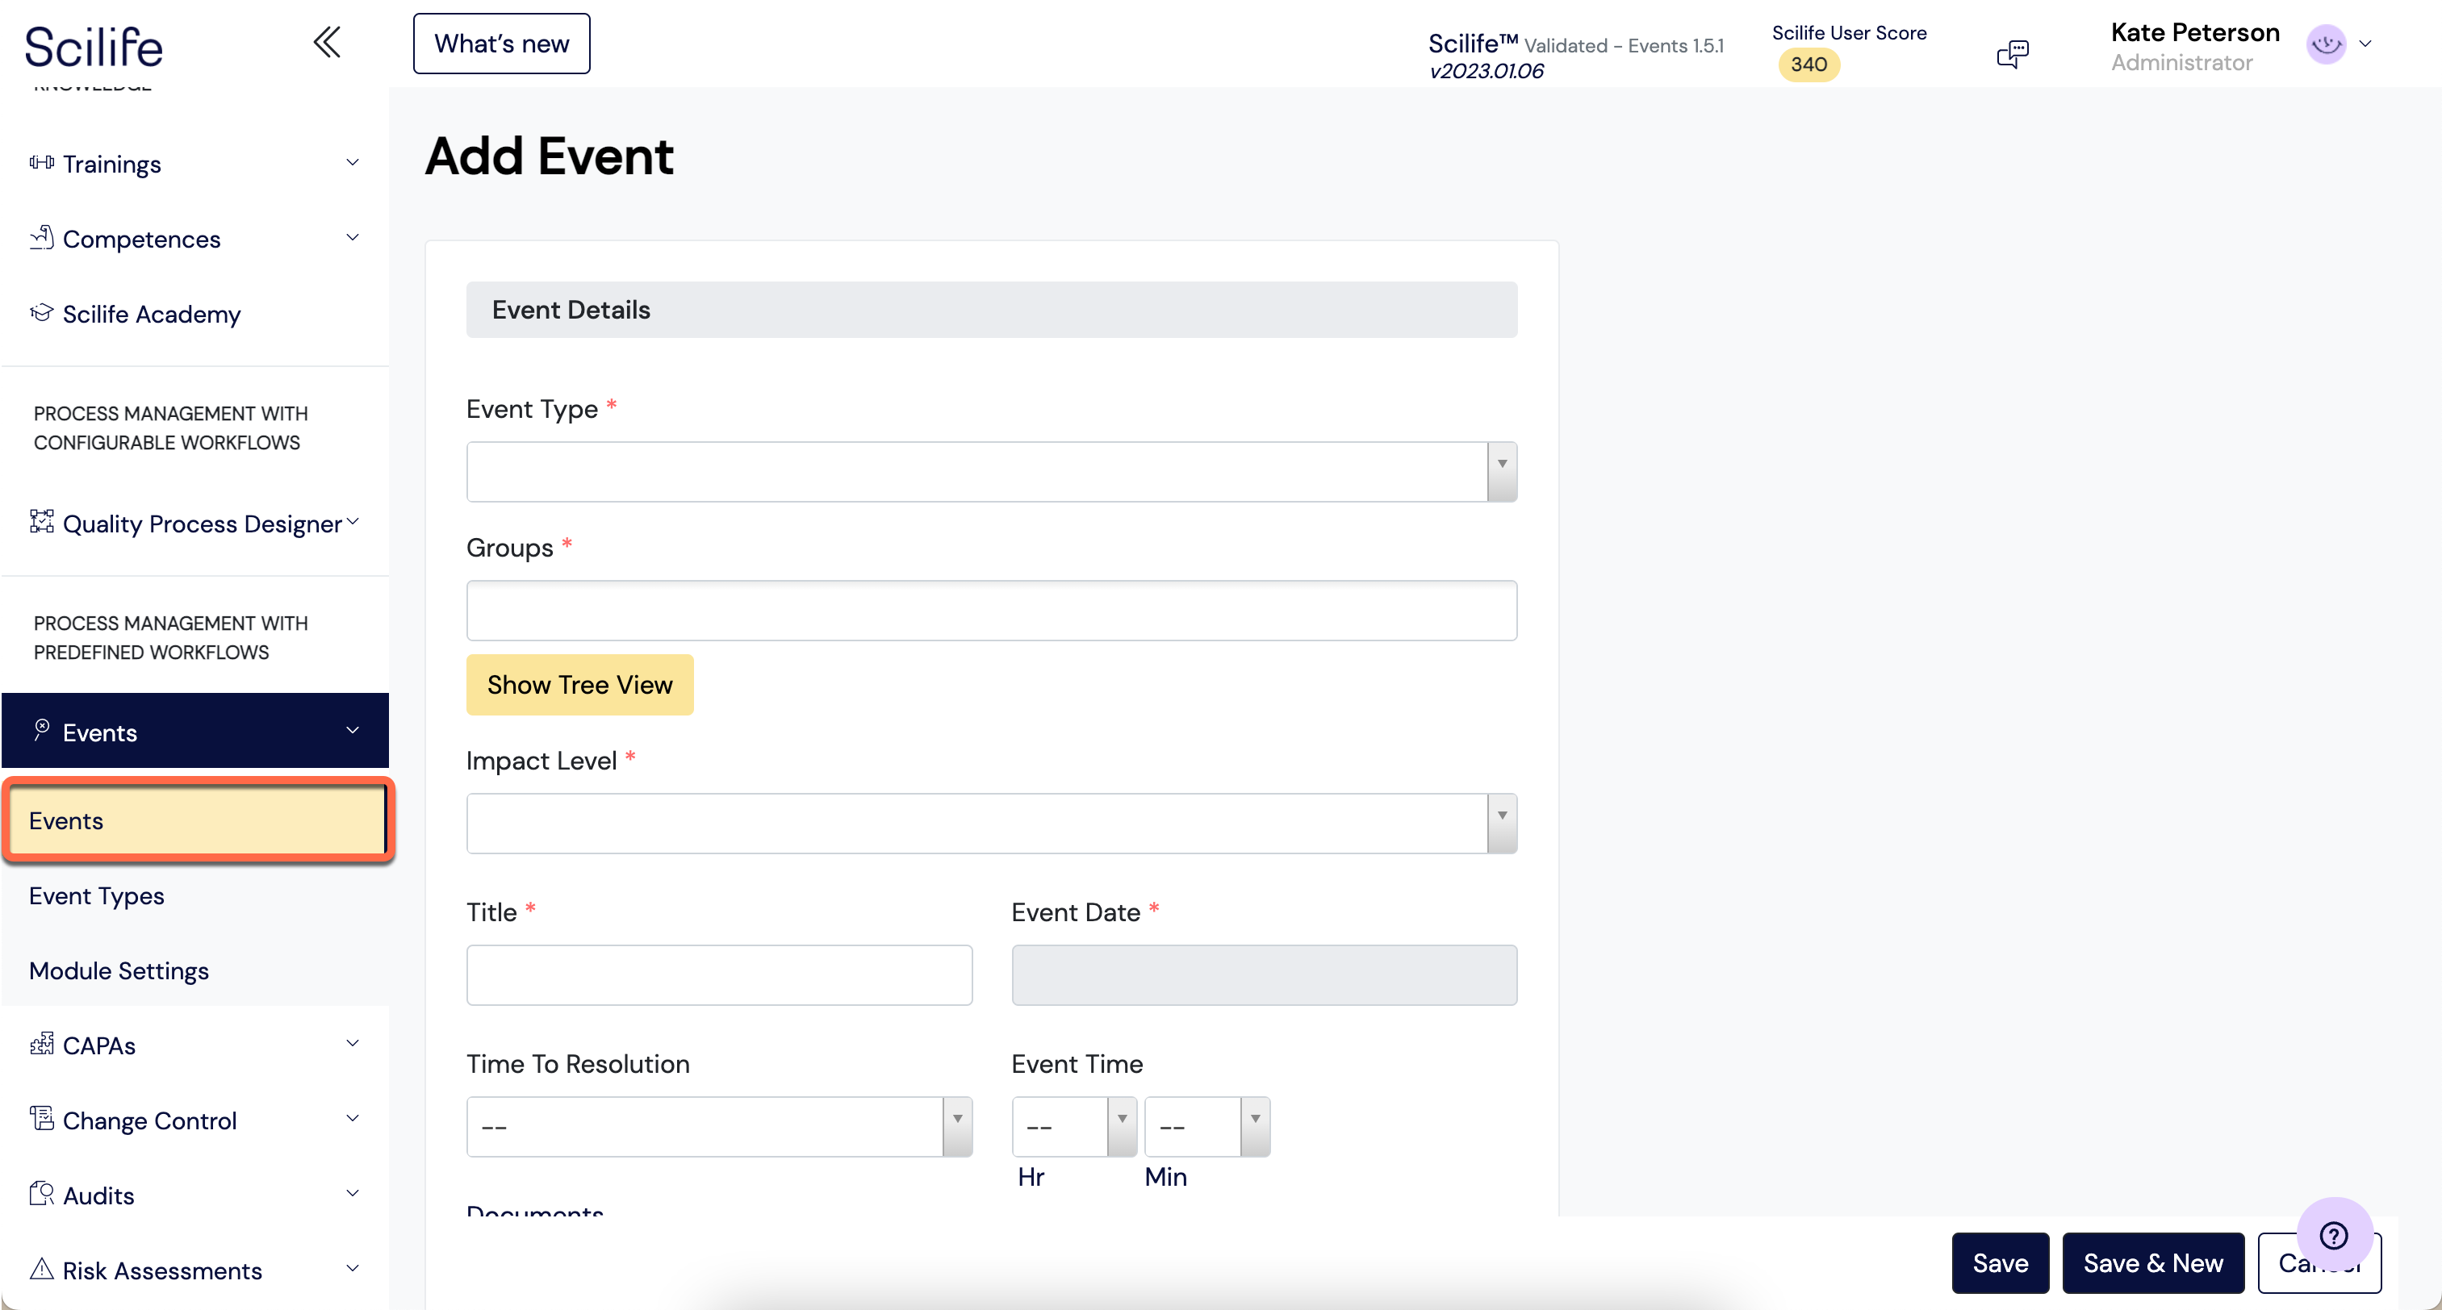
Task: Click the Event Details section header
Action: [x=992, y=310]
